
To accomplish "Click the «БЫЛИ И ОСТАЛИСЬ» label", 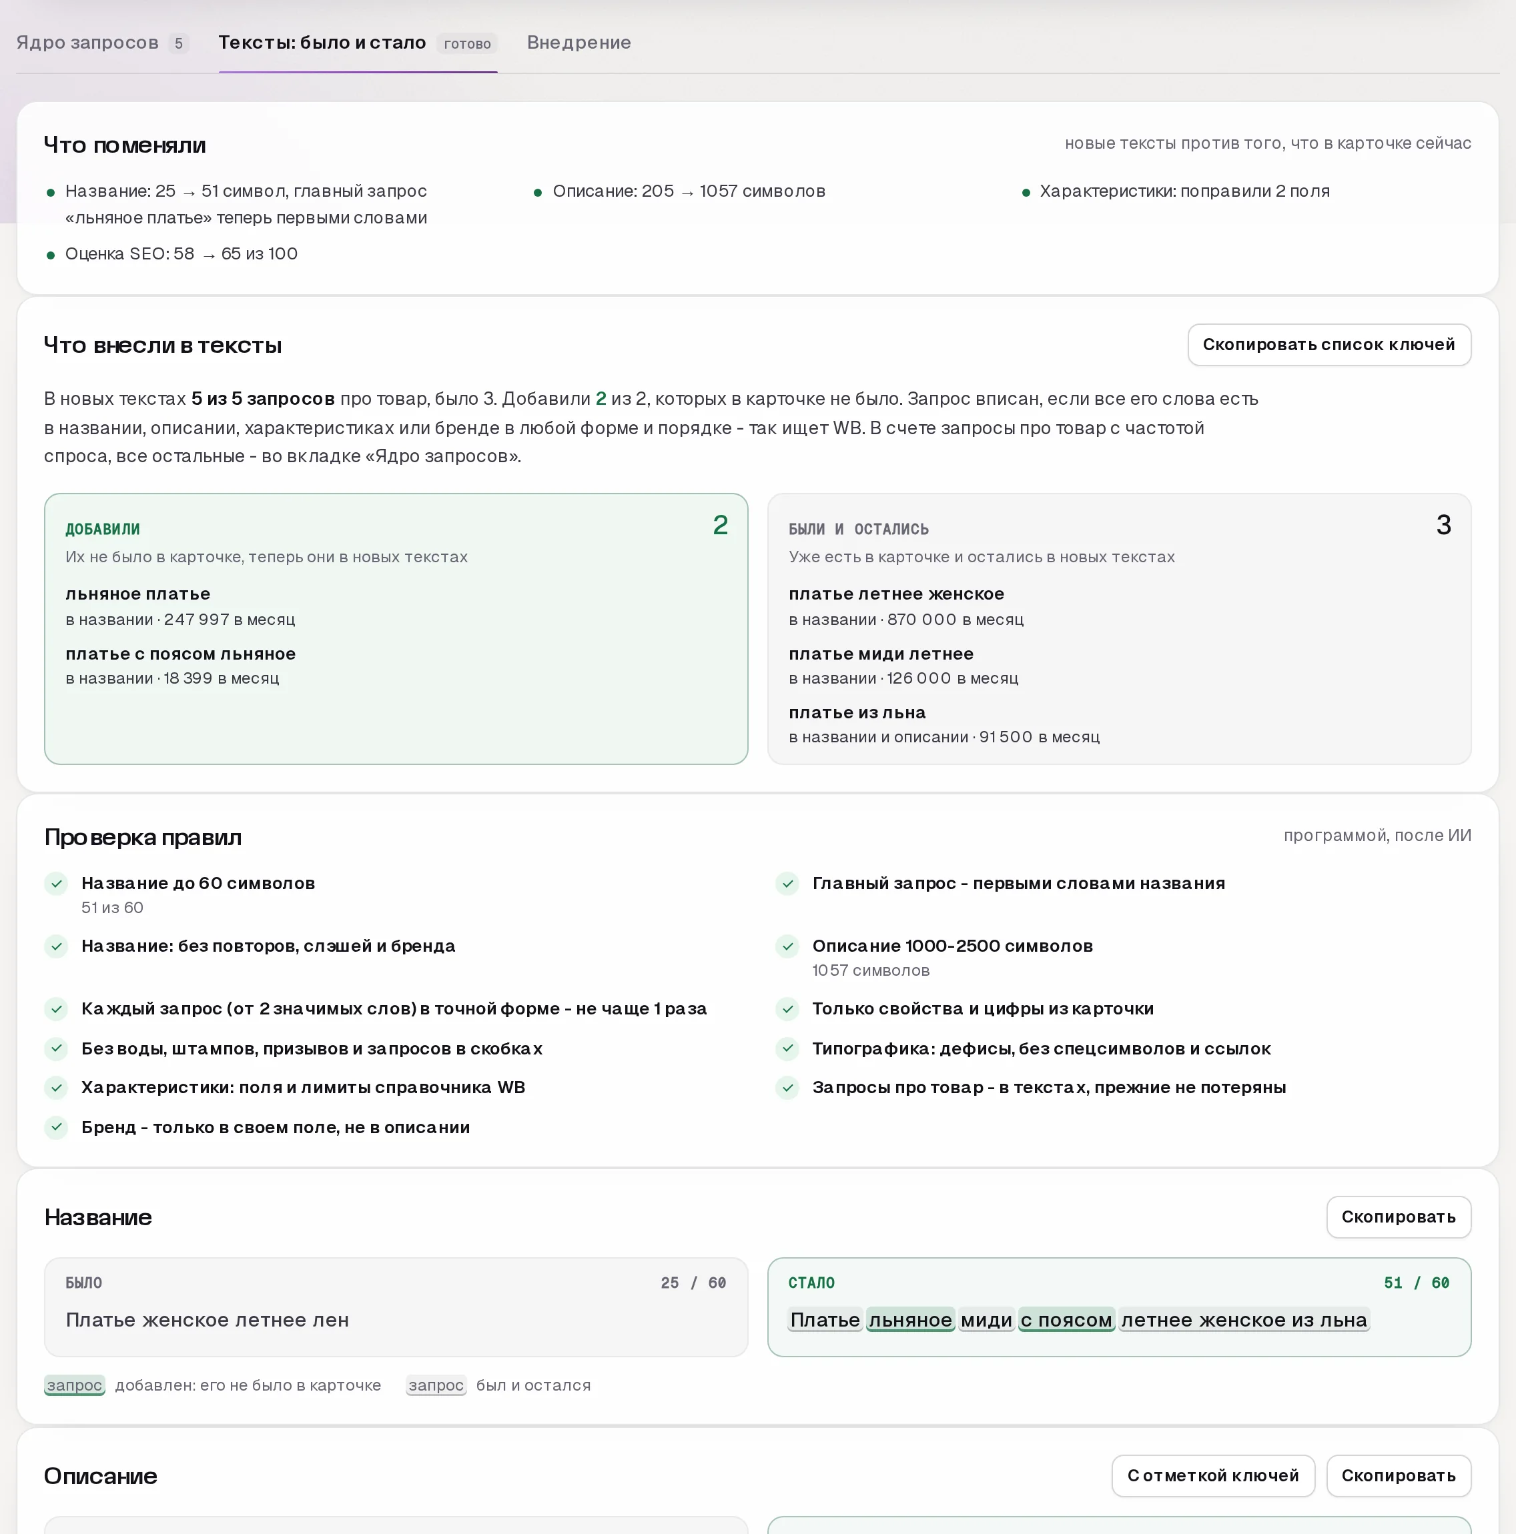I will coord(858,530).
